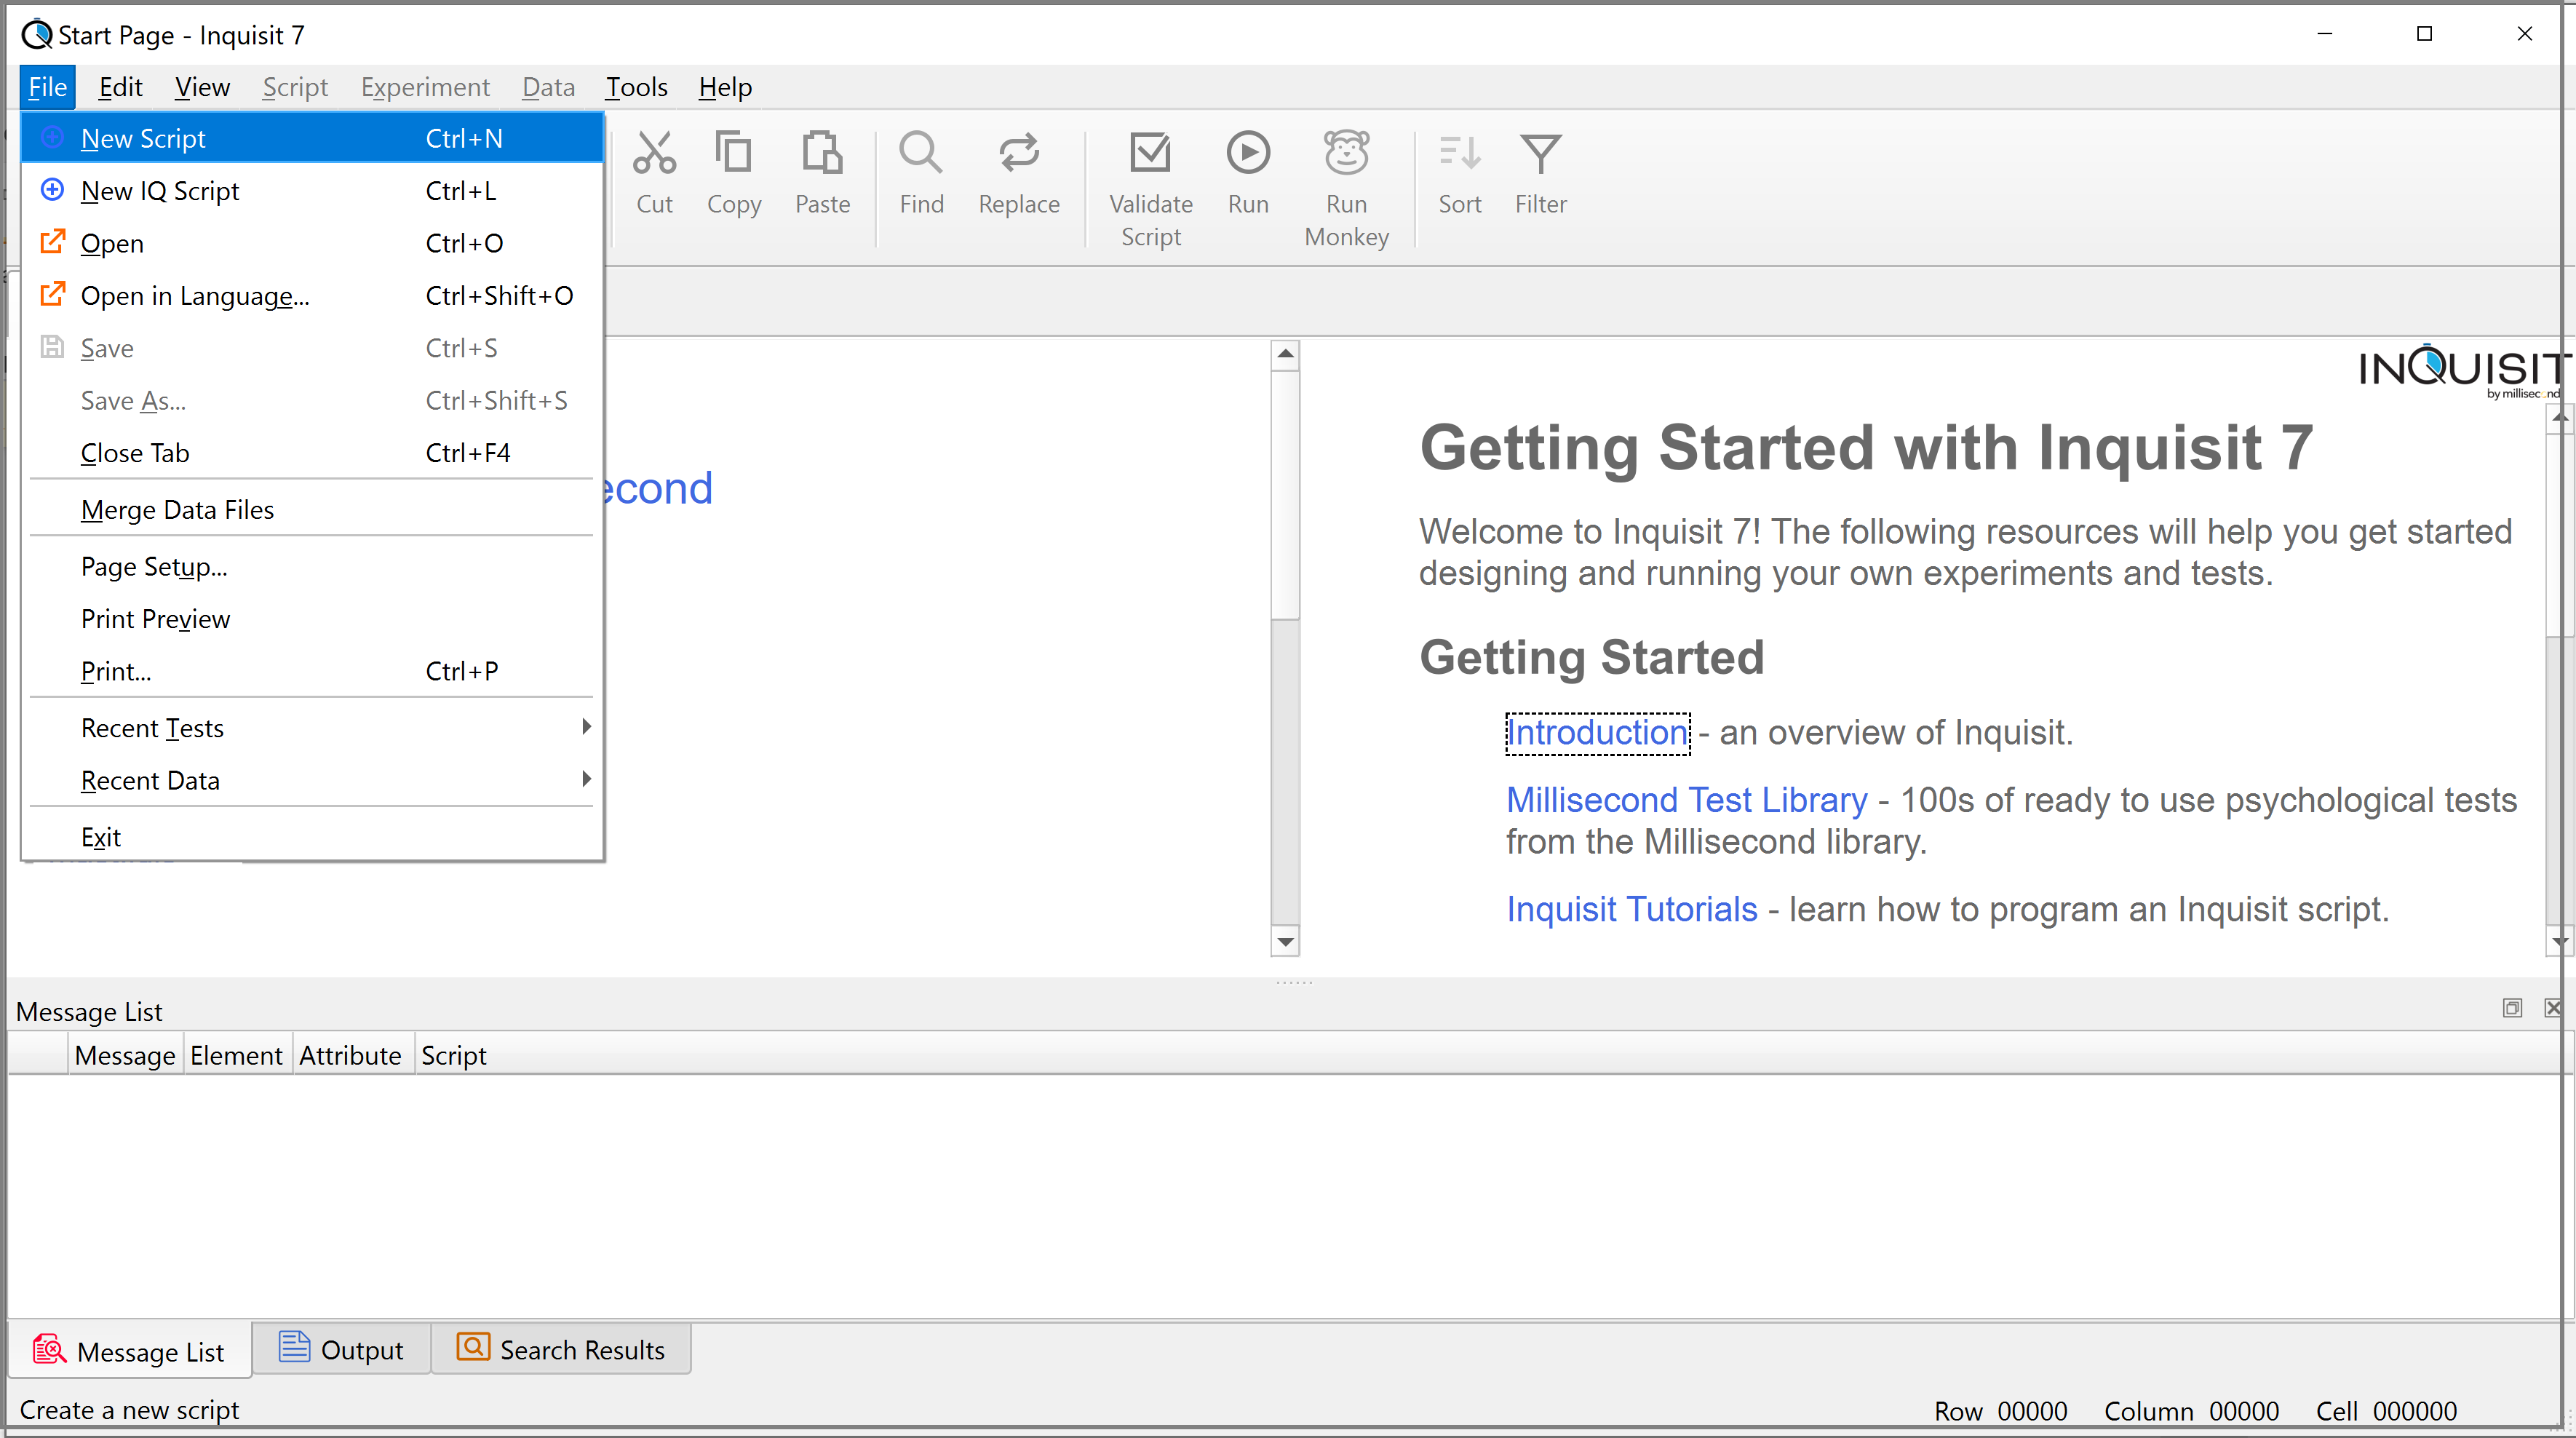Click the Experiment menu

[x=425, y=87]
